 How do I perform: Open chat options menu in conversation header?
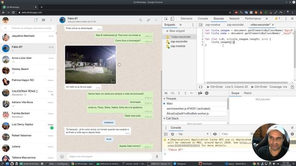point(156,20)
